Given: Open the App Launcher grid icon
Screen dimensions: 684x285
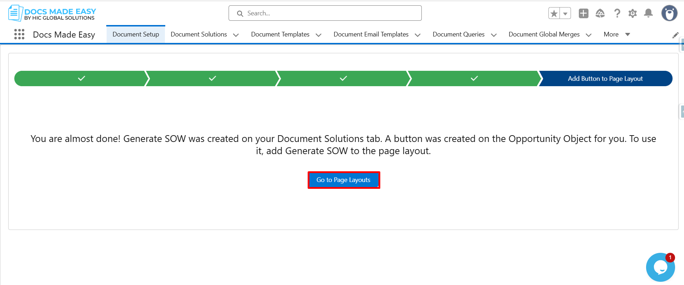Looking at the screenshot, I should pos(19,34).
